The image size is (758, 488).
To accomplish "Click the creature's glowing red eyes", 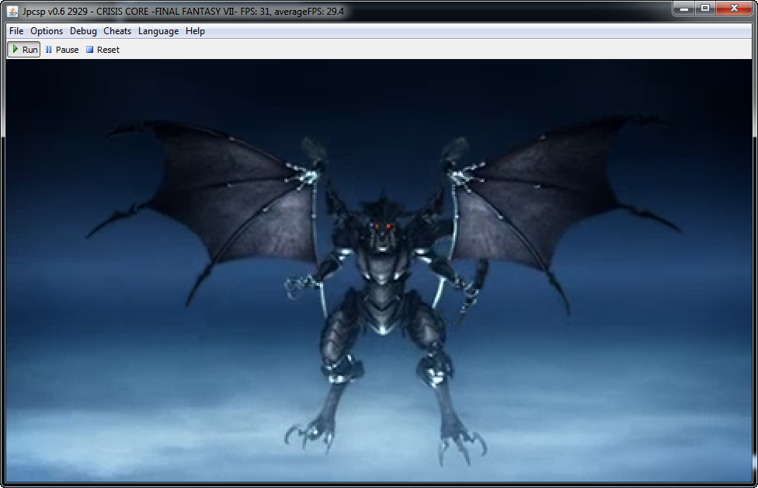I will [381, 226].
